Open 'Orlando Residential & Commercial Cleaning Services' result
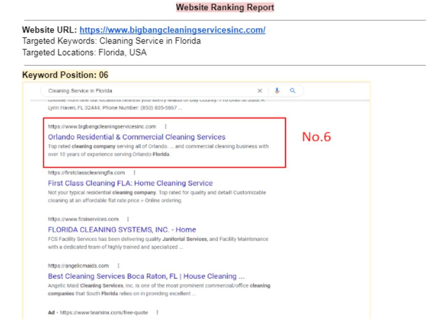The height and width of the screenshot is (324, 432). [137, 137]
